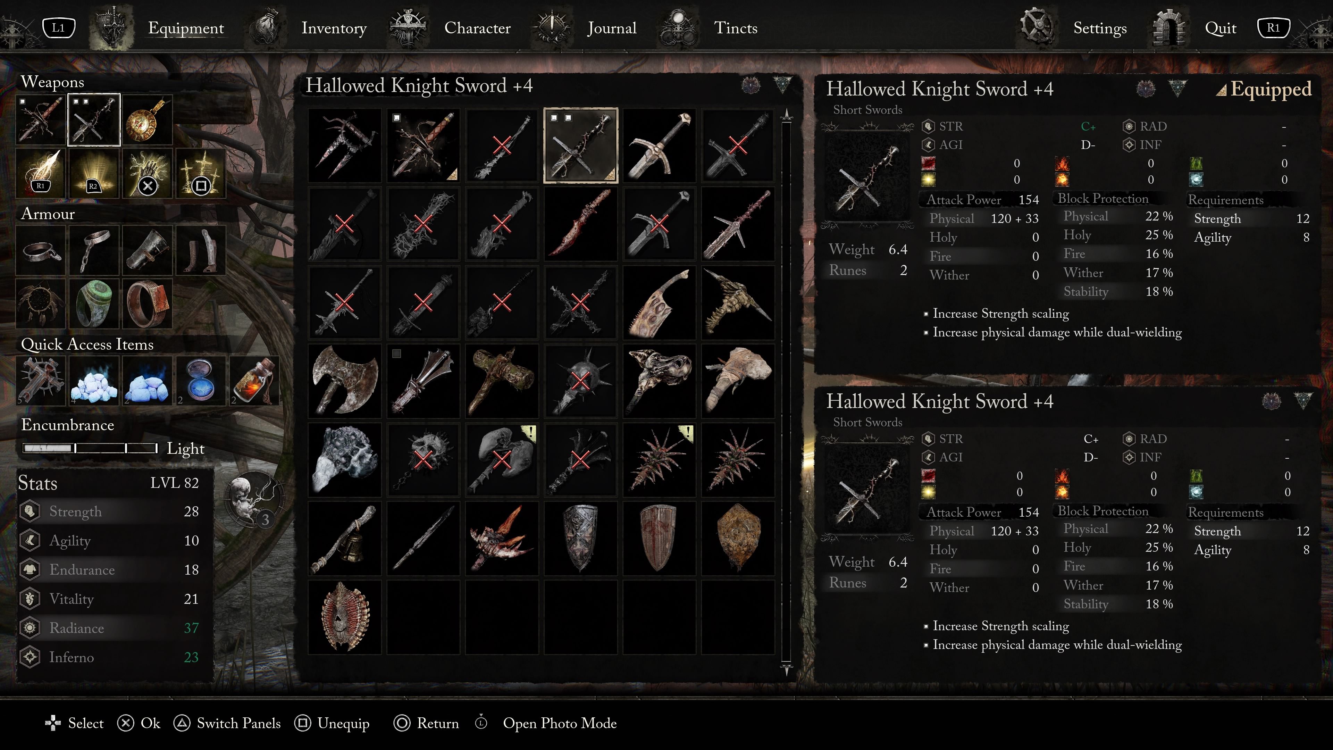Choose the round red-shelled shield
The height and width of the screenshot is (750, 1333).
pyautogui.click(x=345, y=616)
